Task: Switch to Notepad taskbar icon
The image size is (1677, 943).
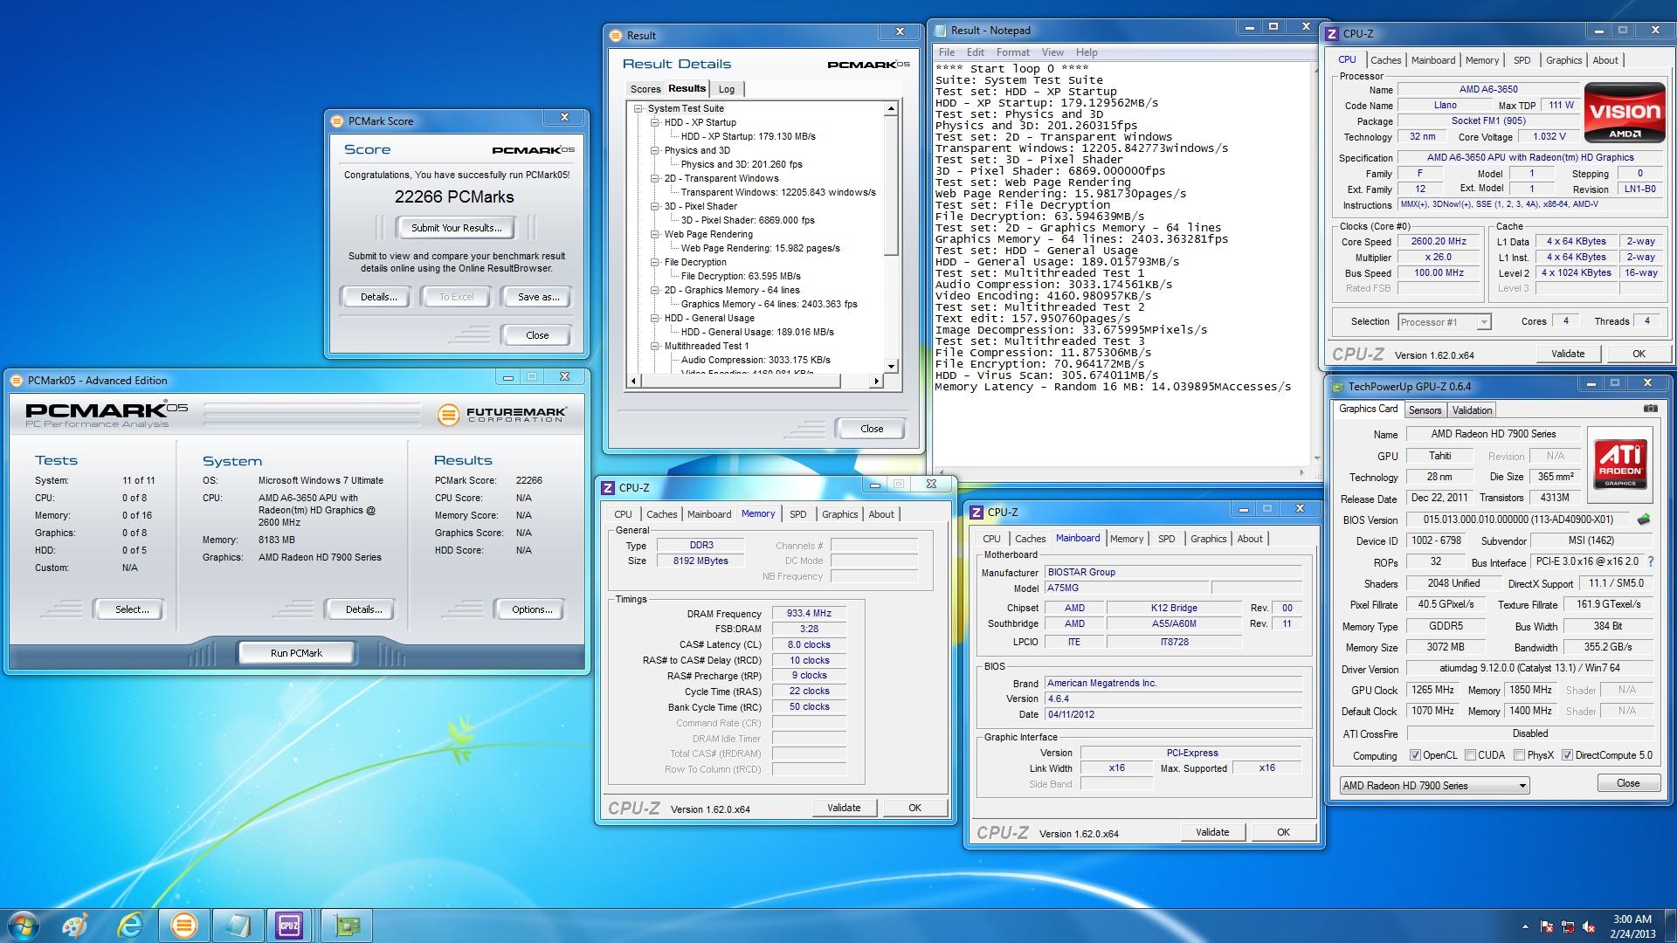Action: click(238, 926)
